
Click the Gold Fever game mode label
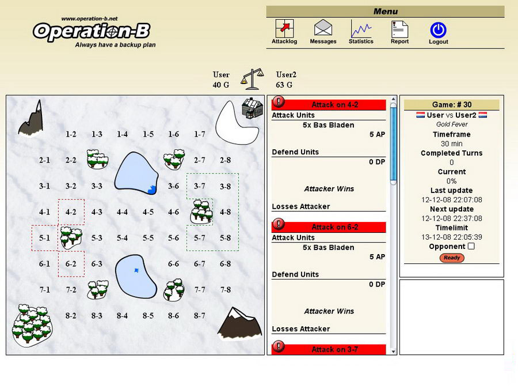(x=452, y=124)
